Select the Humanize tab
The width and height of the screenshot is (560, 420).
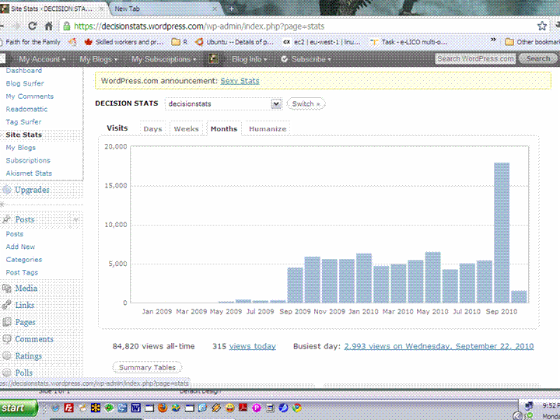click(267, 129)
